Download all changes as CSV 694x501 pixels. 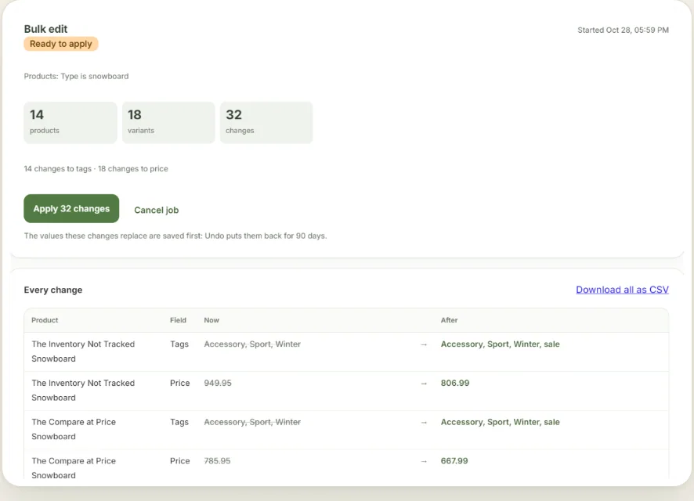622,290
